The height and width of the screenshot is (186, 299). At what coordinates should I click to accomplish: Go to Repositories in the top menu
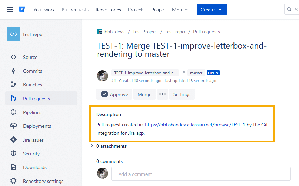108,10
